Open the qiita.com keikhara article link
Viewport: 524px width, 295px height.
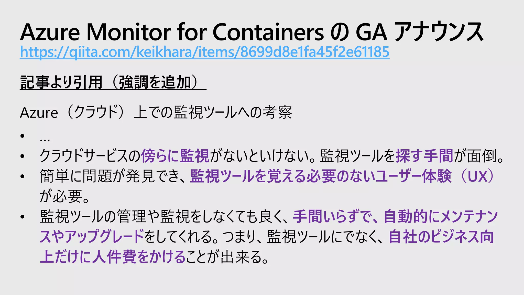point(205,52)
